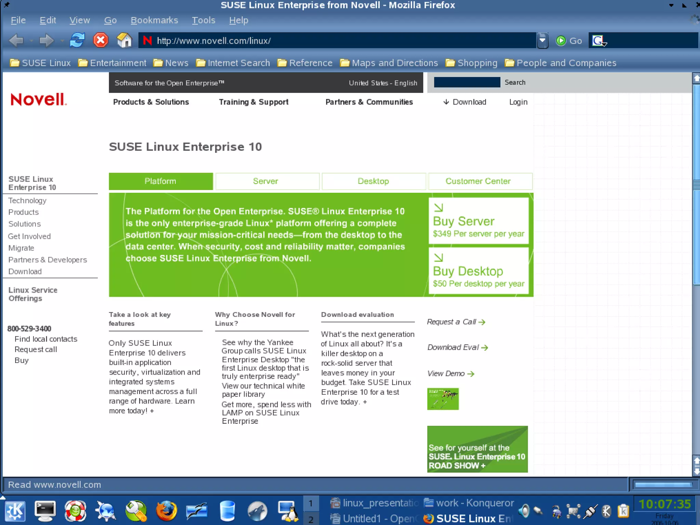Click the Search button on the Novell page
The height and width of the screenshot is (525, 700).
point(515,82)
